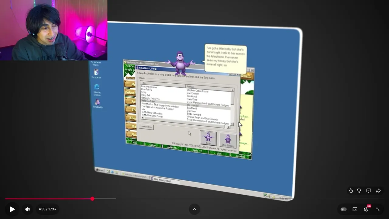Play the paused YouTube video
Image resolution: width=389 pixels, height=219 pixels.
(x=12, y=209)
